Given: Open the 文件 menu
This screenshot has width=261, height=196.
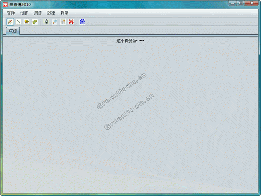Looking at the screenshot, I should (x=11, y=13).
